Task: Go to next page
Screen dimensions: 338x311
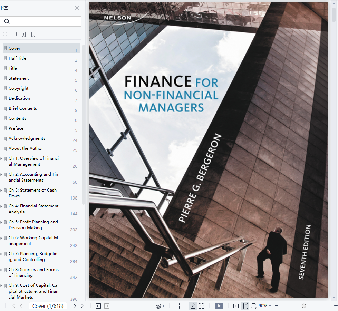Action: (75, 306)
